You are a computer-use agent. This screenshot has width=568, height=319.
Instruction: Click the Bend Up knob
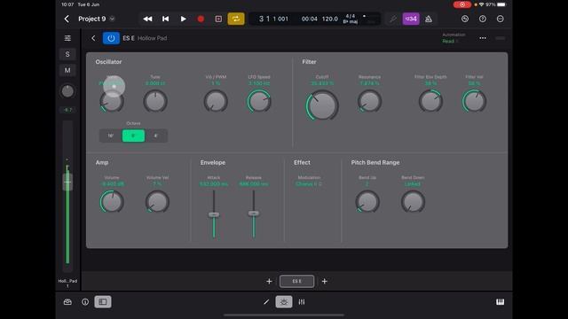(367, 202)
